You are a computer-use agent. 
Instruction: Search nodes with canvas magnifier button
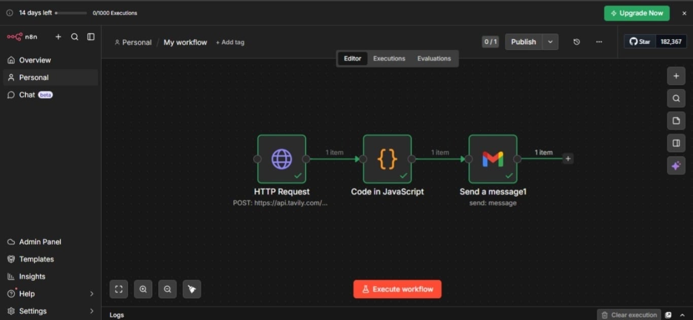(x=676, y=99)
